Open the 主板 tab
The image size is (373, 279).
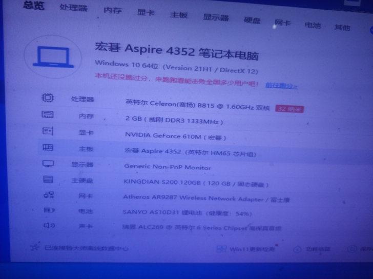179,15
